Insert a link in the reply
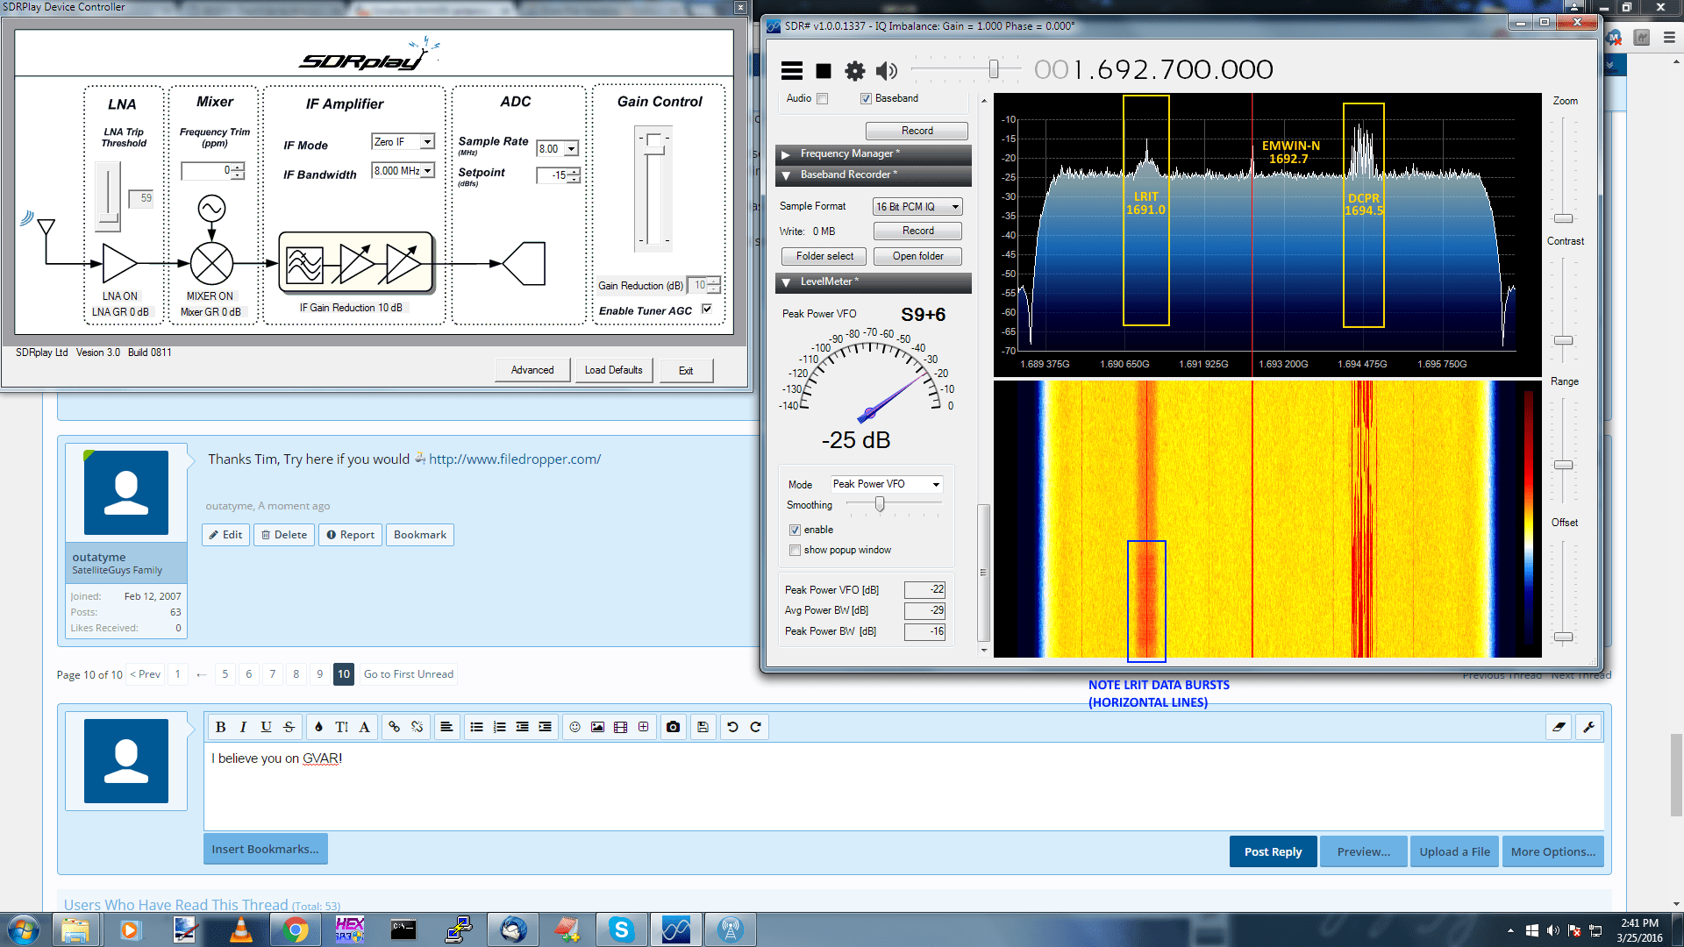The height and width of the screenshot is (947, 1684). [x=394, y=727]
